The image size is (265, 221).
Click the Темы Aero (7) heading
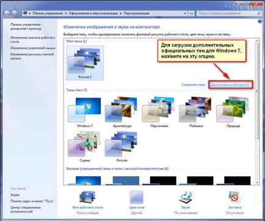[x=77, y=90]
